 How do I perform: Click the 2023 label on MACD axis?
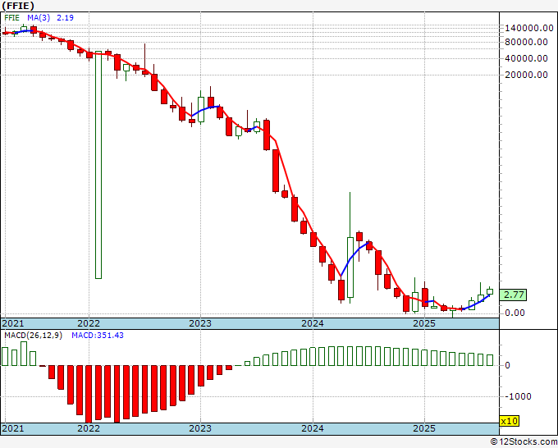coord(200,428)
